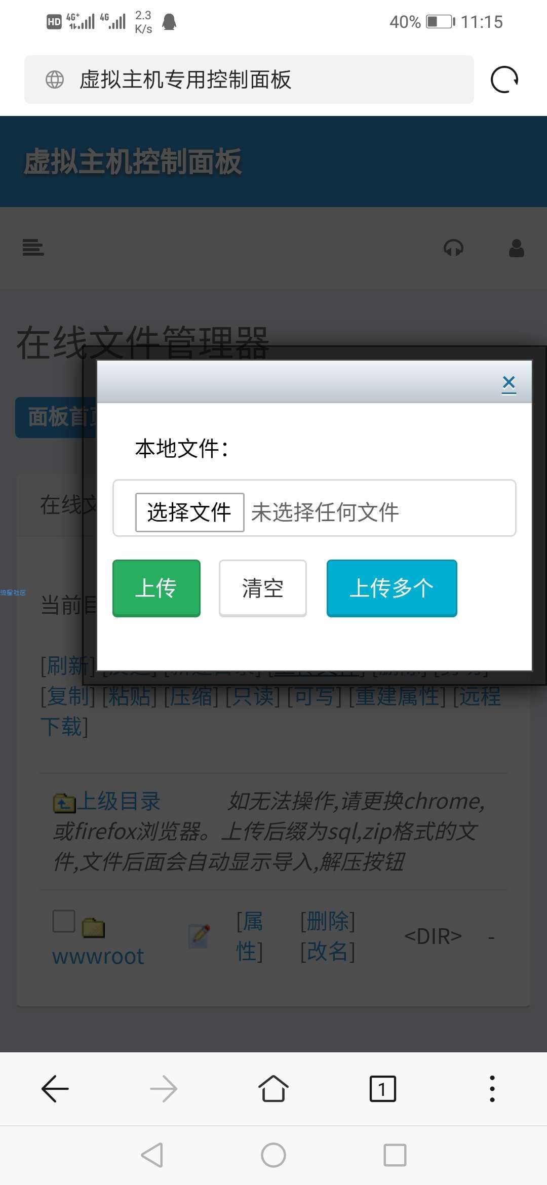Click the 选择文件 file chooser button
Screen dimensions: 547x1185
[189, 512]
